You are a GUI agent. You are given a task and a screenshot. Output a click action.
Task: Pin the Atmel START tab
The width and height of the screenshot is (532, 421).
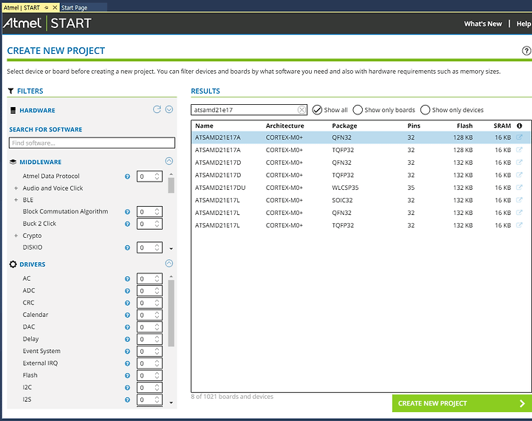point(47,7)
